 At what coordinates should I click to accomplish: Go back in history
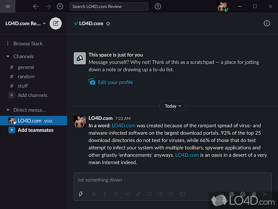tap(36, 7)
